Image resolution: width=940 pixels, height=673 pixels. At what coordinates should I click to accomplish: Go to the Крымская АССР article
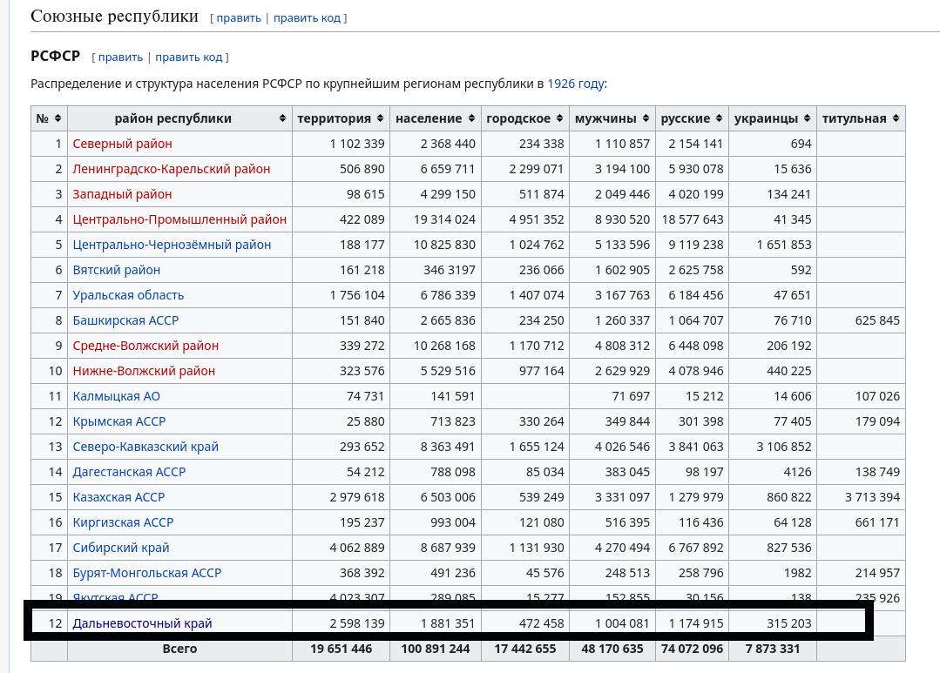click(x=119, y=421)
